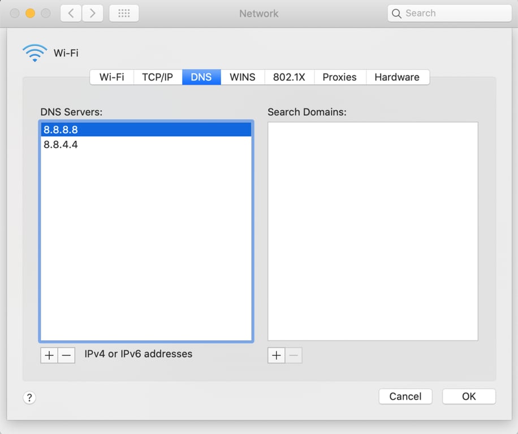Open the Show All preferences grid
The width and height of the screenshot is (518, 434).
[x=124, y=13]
